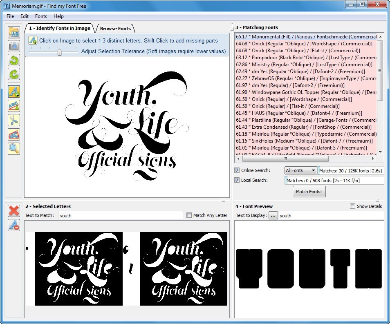Select the add letter selection tool
This screenshot has height=324, width=390.
point(14,92)
